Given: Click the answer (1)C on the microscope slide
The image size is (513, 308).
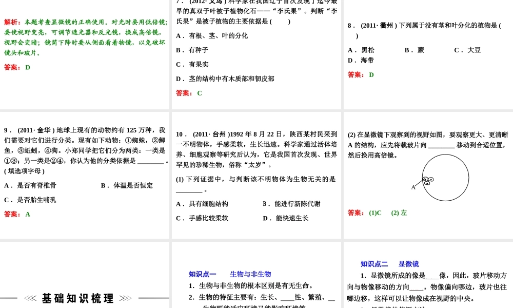Looking at the screenshot, I should [376, 213].
